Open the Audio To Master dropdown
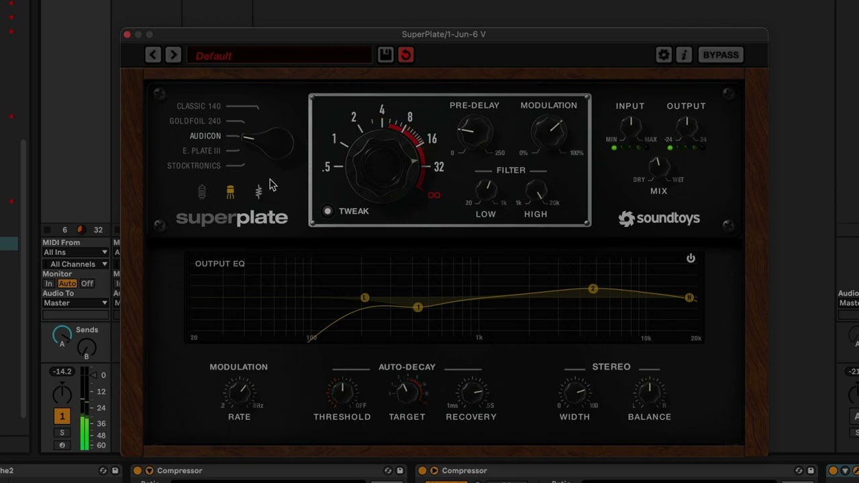 pos(75,303)
